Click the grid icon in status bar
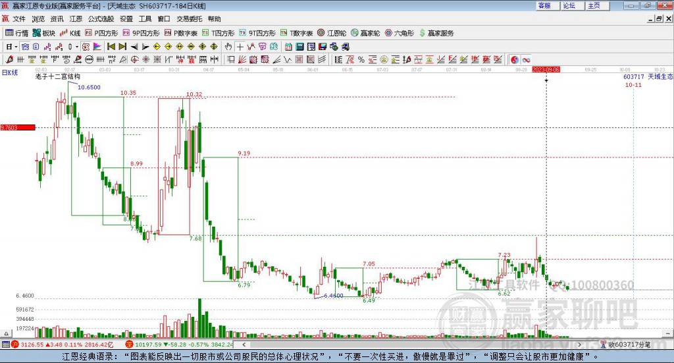Screen dimensions: 674x363 point(5,345)
